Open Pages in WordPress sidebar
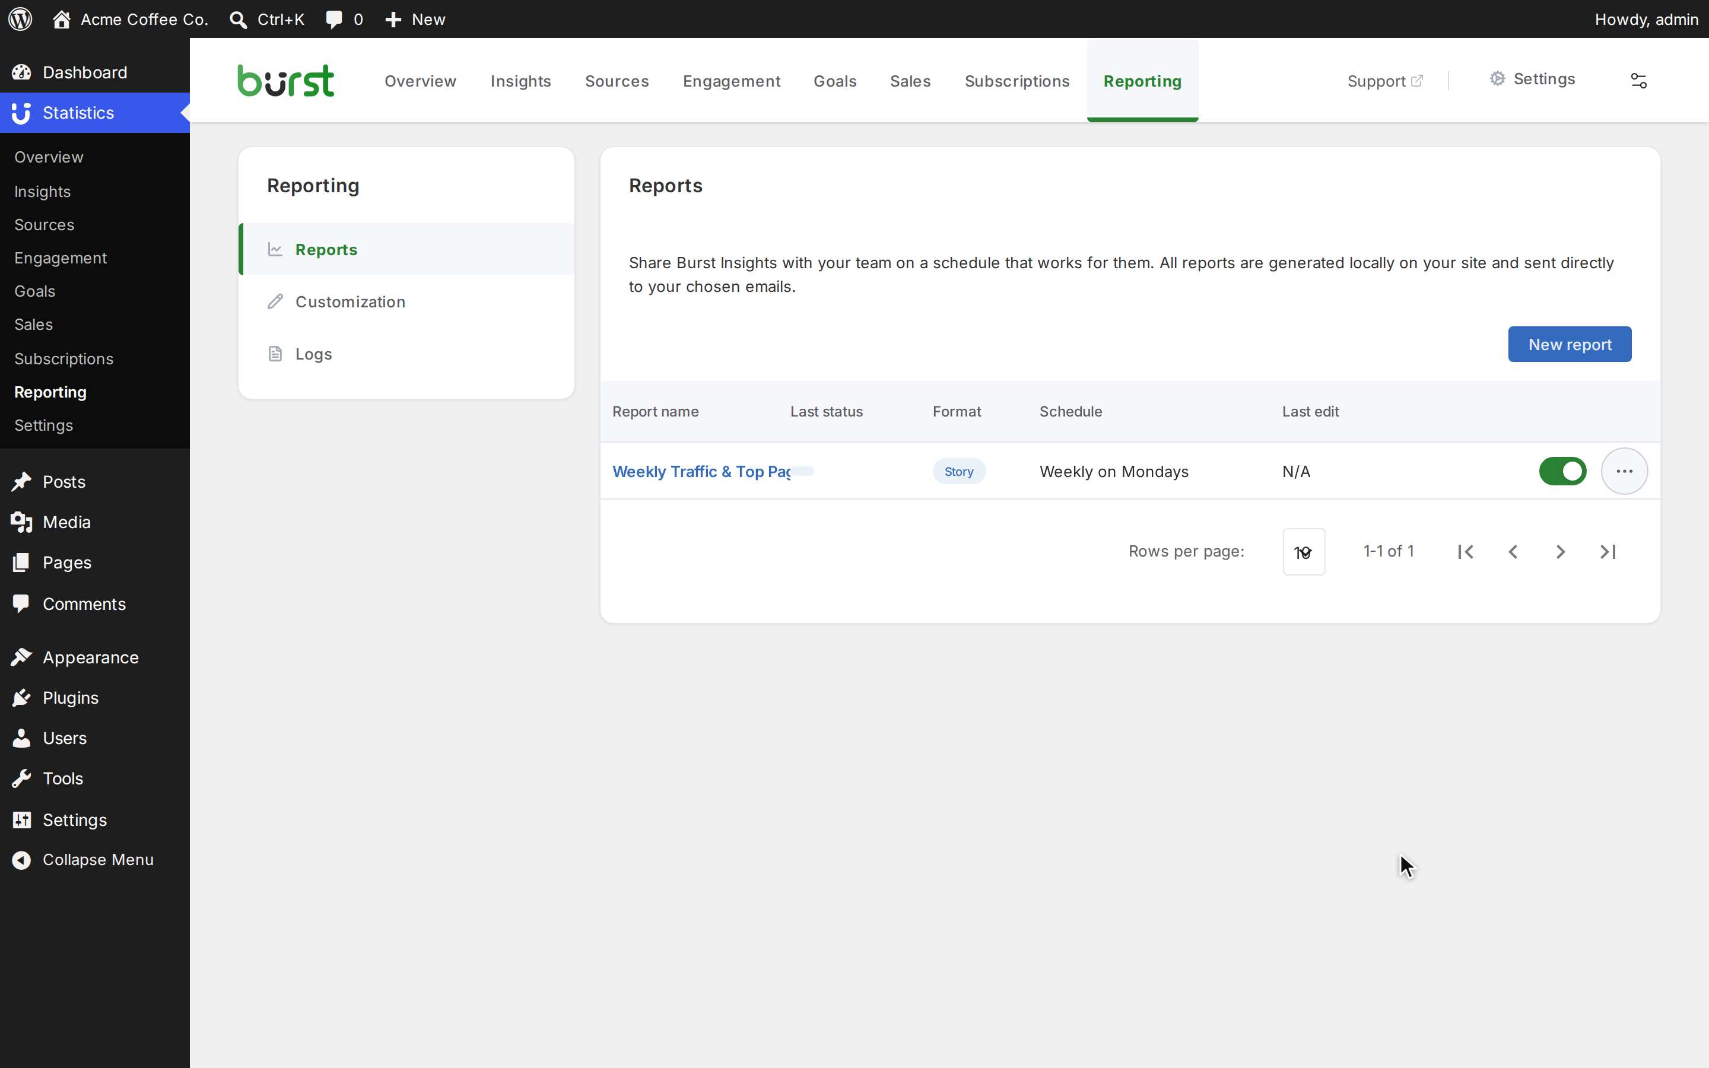Screen dimensions: 1709x1068 (x=94, y=562)
